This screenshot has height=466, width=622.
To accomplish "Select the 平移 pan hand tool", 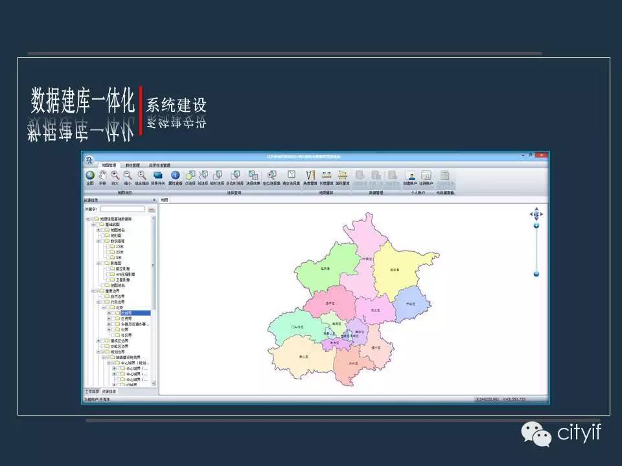I will click(x=102, y=175).
